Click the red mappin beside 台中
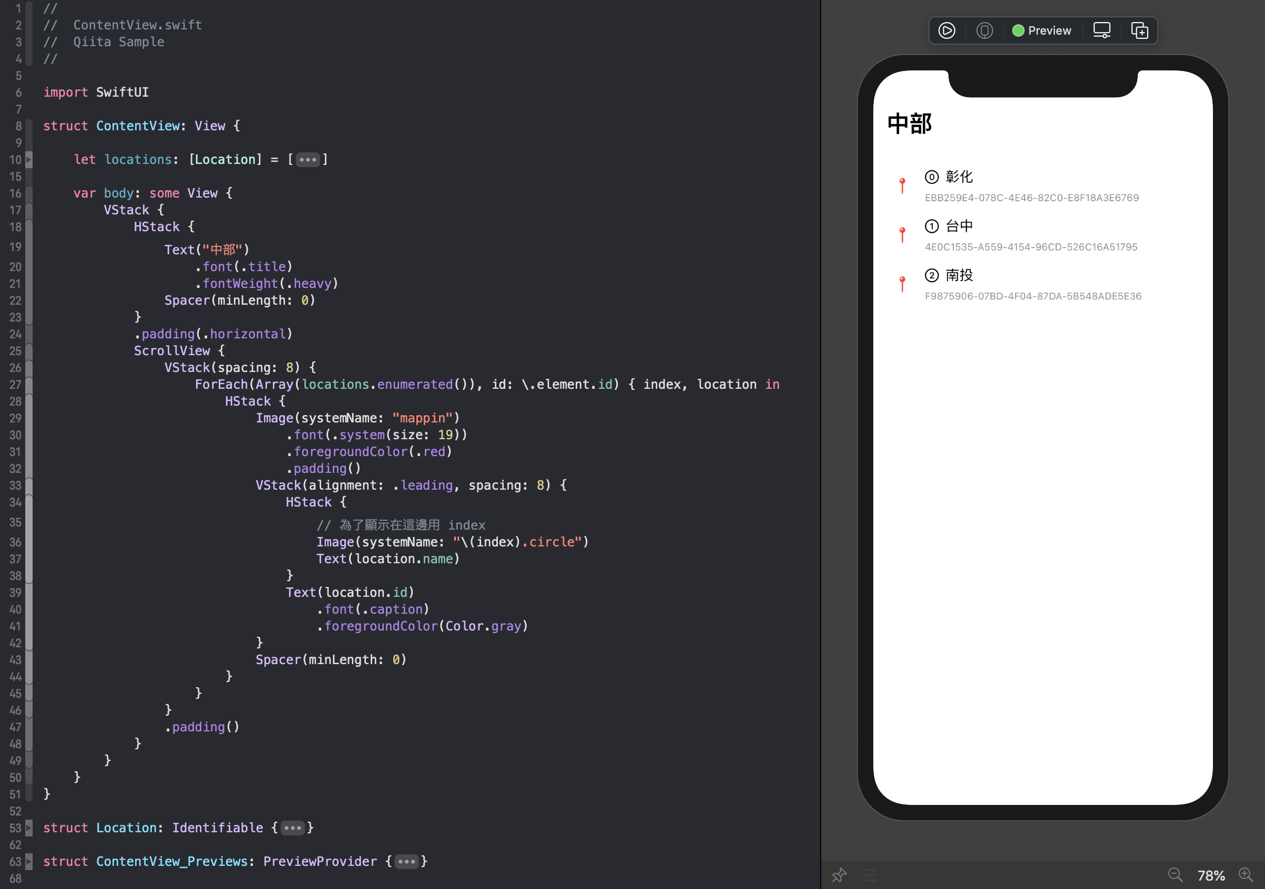 coord(902,235)
